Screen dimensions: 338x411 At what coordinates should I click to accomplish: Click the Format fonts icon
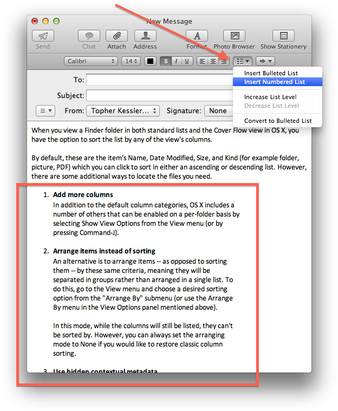pos(197,36)
